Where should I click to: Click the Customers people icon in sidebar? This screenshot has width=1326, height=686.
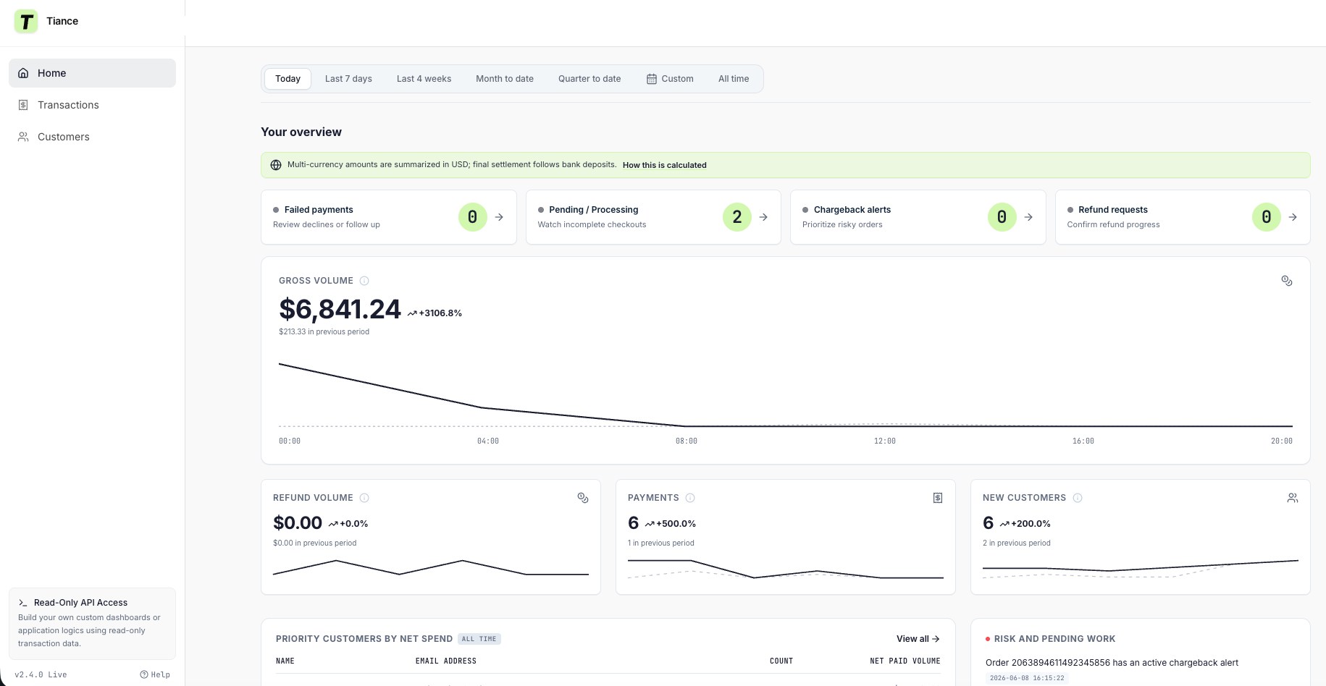23,137
